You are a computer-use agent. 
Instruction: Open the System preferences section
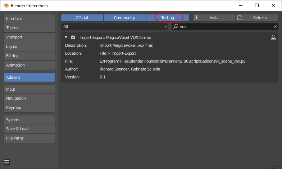point(29,120)
